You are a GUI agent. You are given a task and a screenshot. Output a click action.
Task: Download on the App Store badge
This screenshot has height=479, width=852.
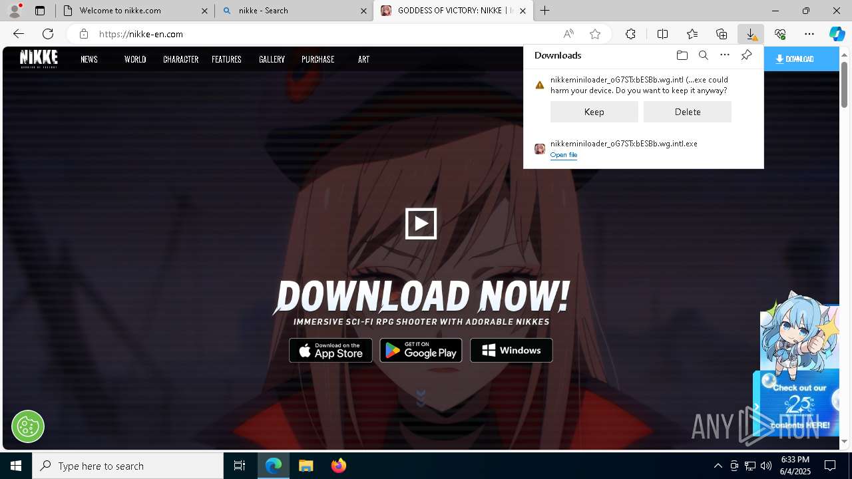click(331, 351)
